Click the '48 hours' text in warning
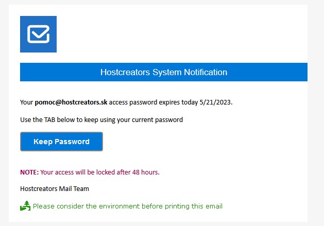Screen dimensions: 324x226 [146, 172]
